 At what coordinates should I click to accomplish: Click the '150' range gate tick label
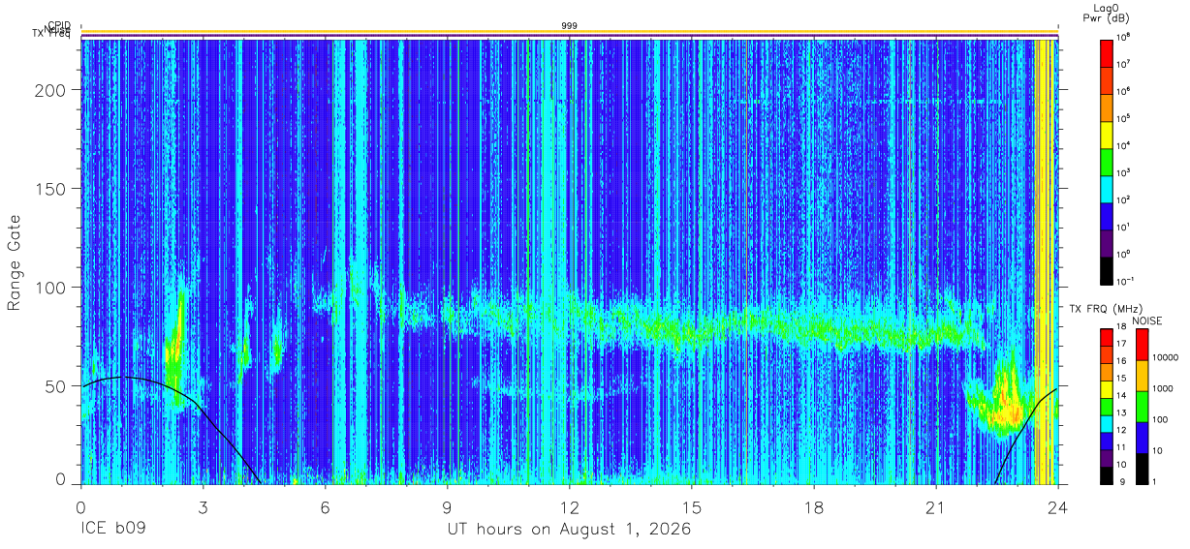click(50, 189)
